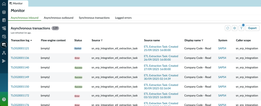Open the Help question mark icon
261x106 pixels.
(x=4, y=99)
